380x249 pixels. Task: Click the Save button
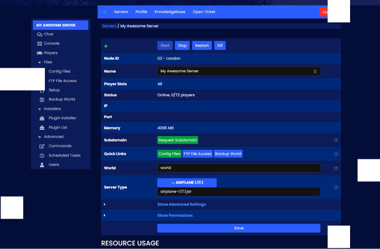click(x=239, y=228)
